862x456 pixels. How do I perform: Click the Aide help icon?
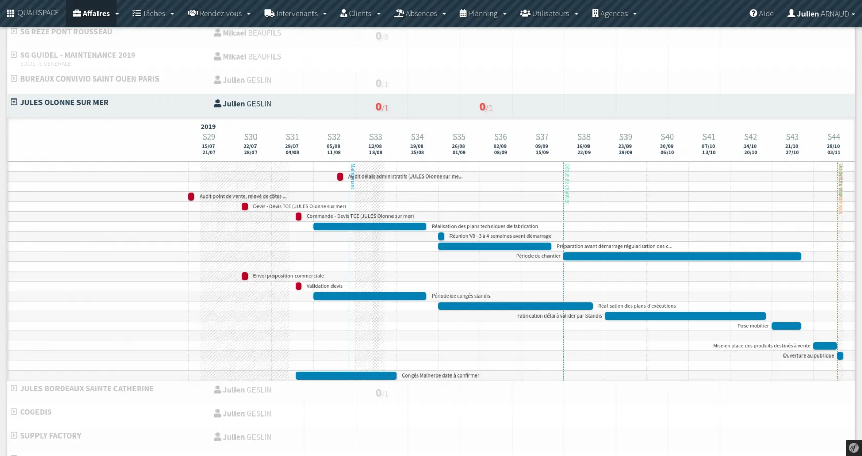pyautogui.click(x=753, y=13)
